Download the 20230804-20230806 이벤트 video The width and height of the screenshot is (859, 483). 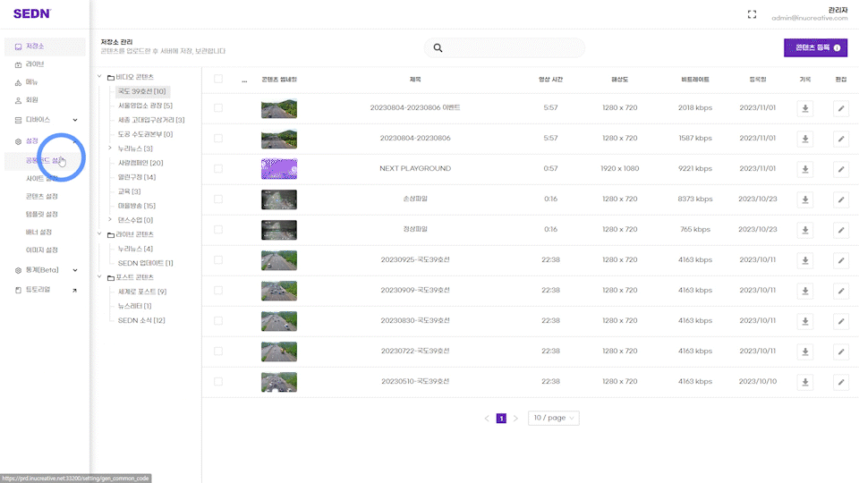point(804,108)
